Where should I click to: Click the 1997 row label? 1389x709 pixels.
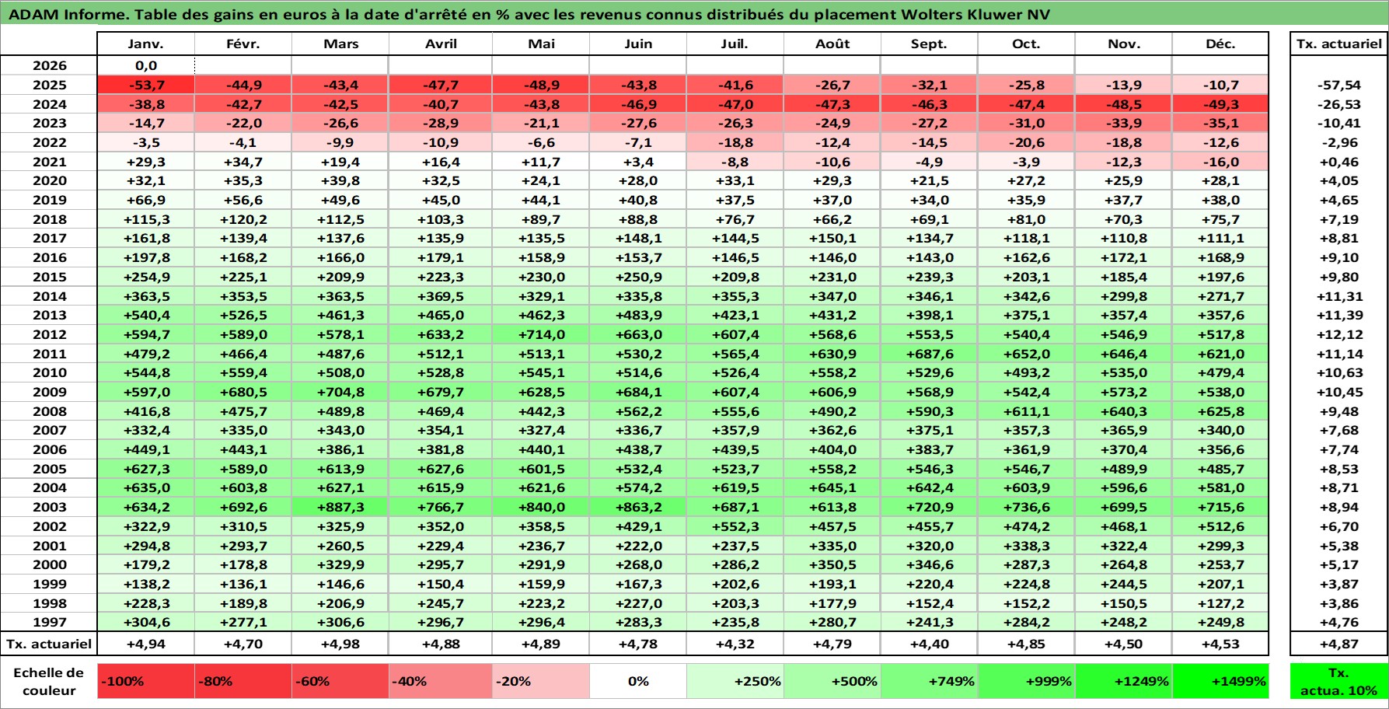[x=50, y=622]
